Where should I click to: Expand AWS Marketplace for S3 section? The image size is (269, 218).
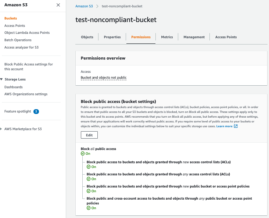[x=2, y=129]
